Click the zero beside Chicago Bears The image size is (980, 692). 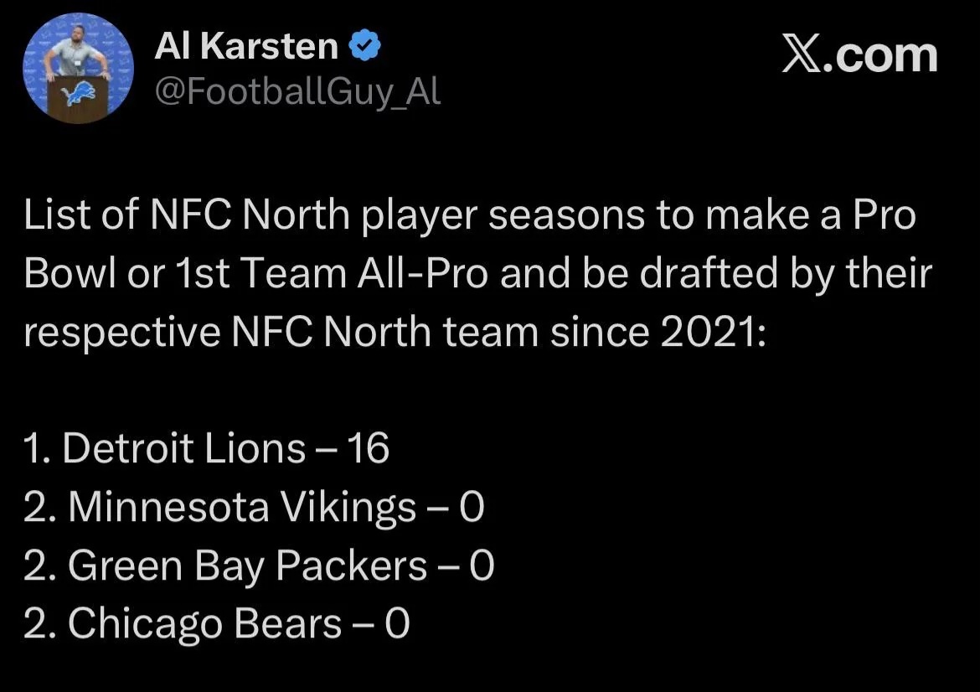point(398,624)
